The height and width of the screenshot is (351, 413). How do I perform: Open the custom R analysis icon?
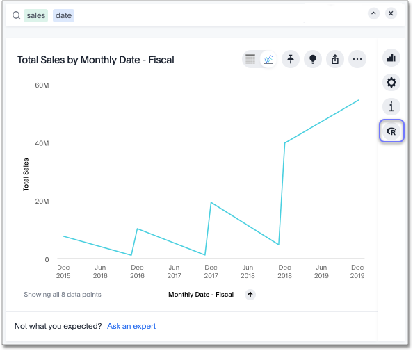tap(391, 131)
